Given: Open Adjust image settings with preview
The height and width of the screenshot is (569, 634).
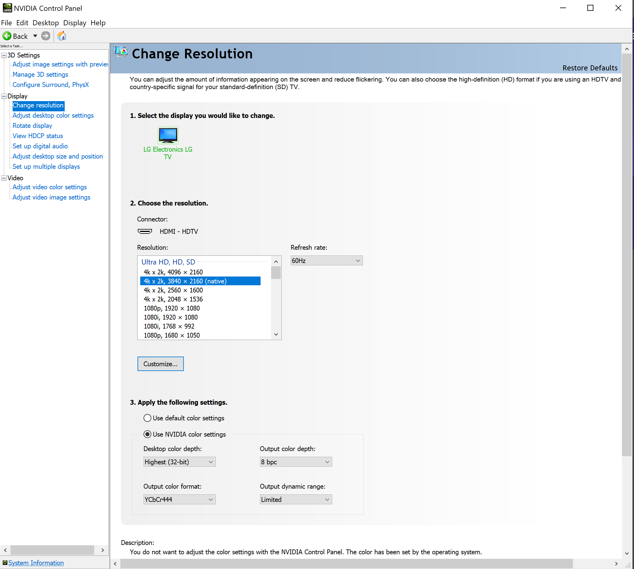Looking at the screenshot, I should 60,64.
